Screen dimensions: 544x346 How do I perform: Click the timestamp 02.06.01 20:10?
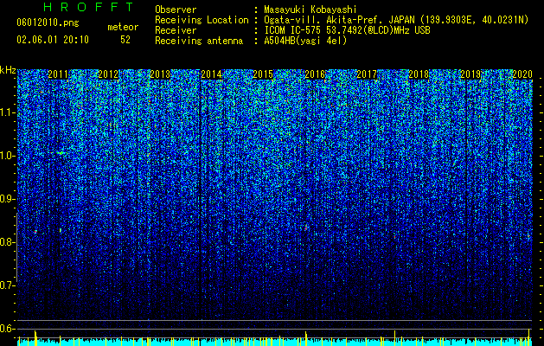click(53, 40)
